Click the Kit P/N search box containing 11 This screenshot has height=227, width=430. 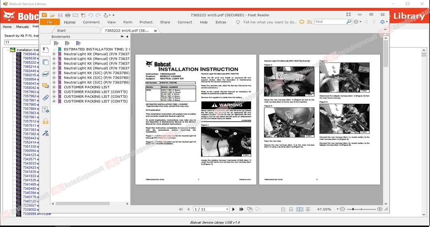[x=22, y=42]
